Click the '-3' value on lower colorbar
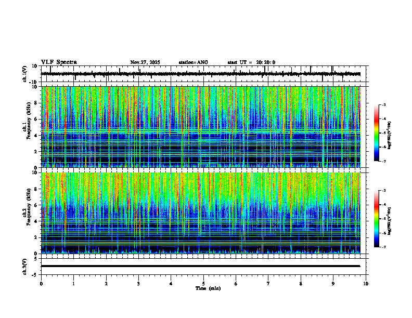412x318 pixels. (x=383, y=191)
